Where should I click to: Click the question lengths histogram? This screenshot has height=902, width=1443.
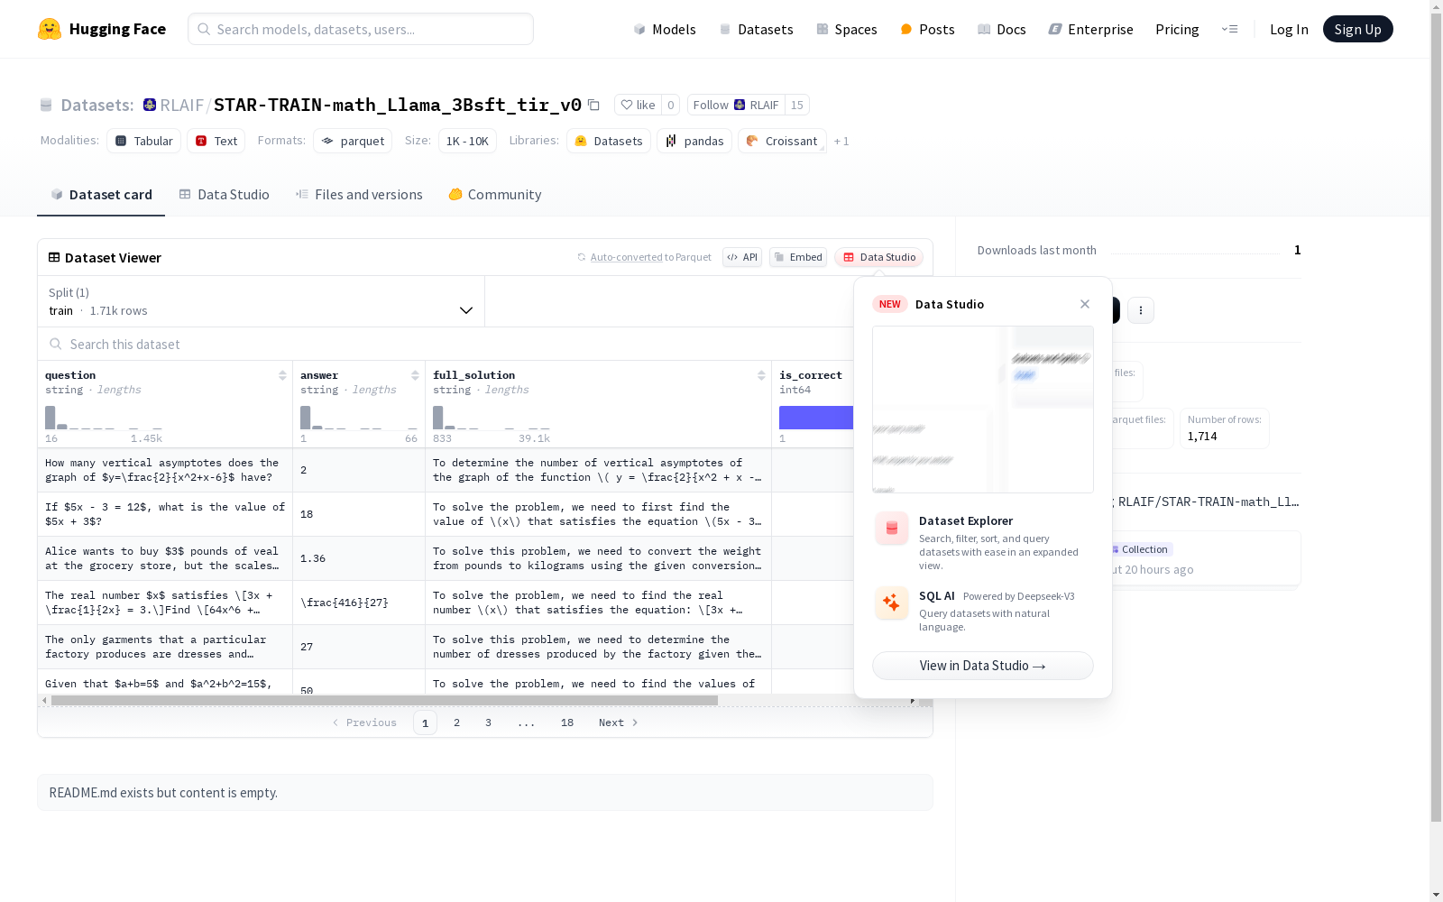point(104,418)
